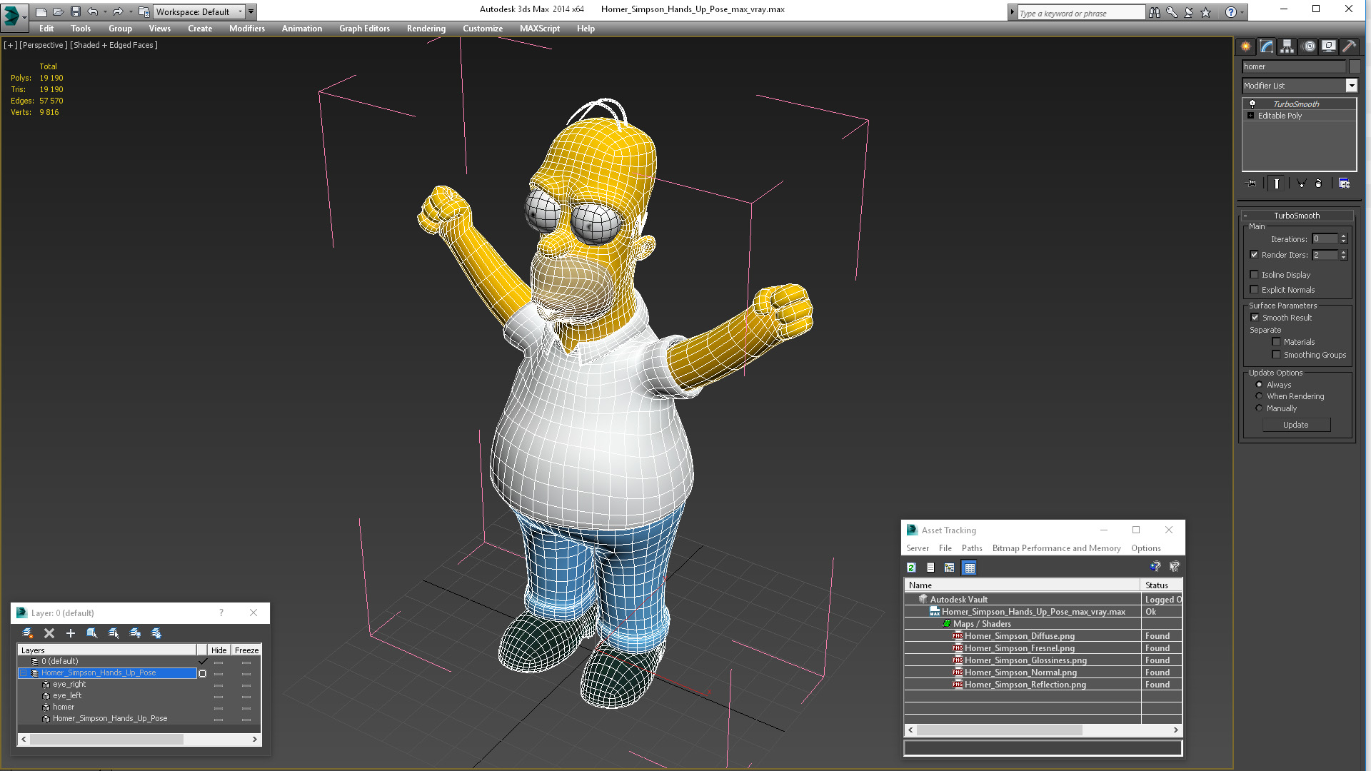This screenshot has height=771, width=1371.
Task: Toggle Show End Result icon
Action: 1276,183
